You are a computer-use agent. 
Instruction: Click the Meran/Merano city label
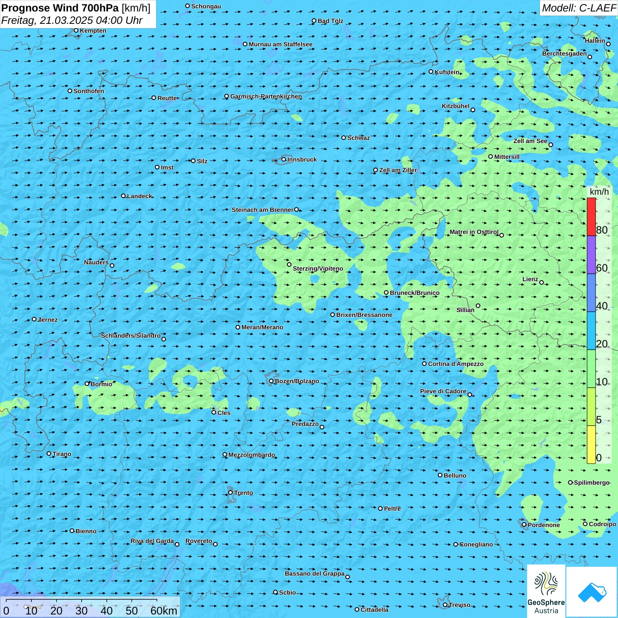(262, 327)
